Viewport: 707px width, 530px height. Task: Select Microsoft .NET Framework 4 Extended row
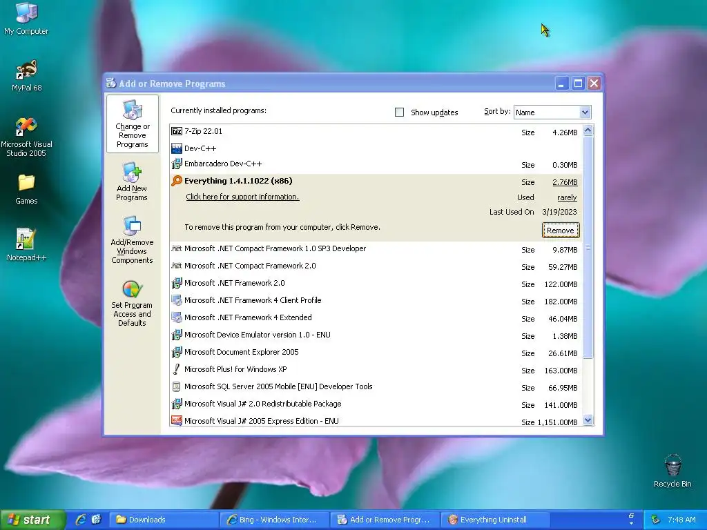pyautogui.click(x=376, y=317)
